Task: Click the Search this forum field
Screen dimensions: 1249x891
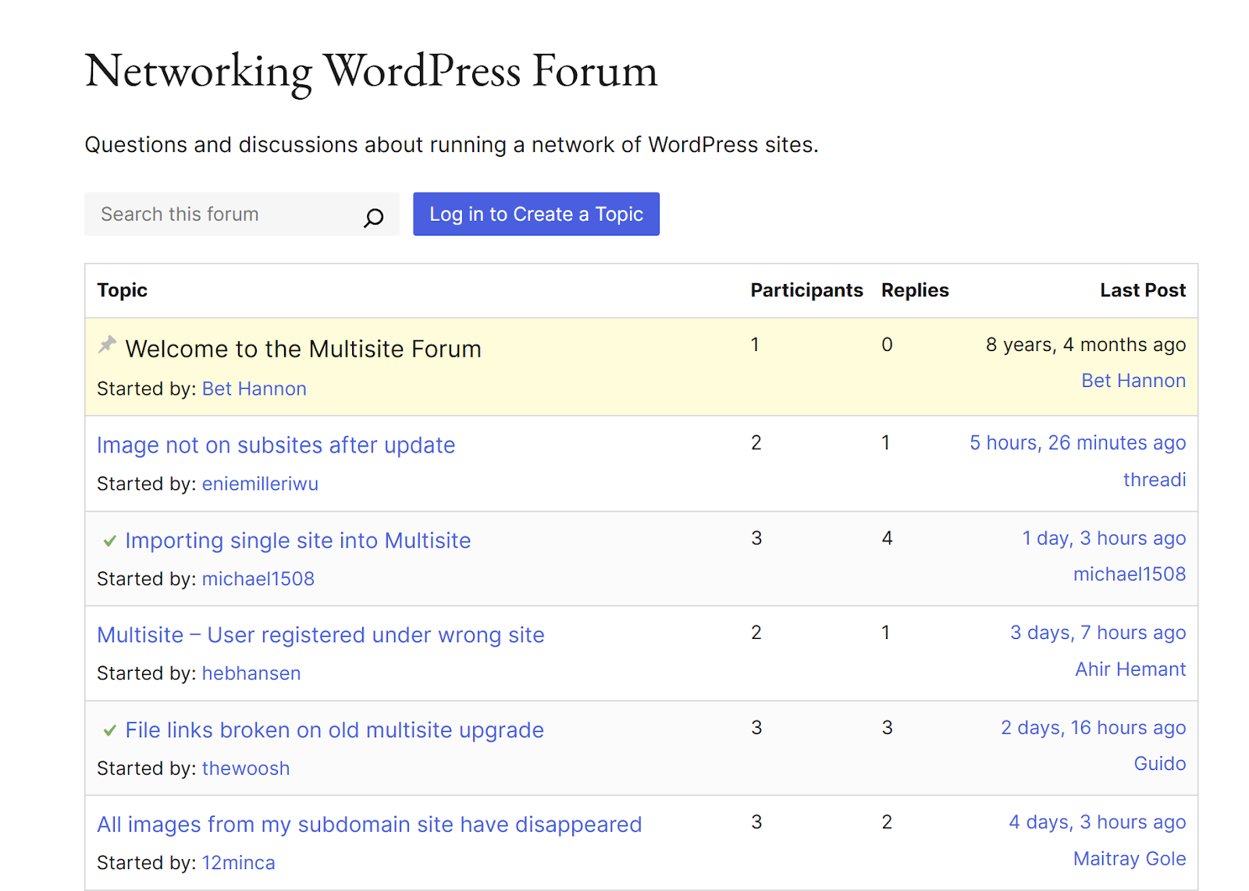Action: point(219,214)
